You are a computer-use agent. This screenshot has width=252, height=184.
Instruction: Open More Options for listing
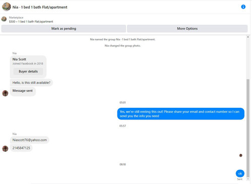point(187,29)
